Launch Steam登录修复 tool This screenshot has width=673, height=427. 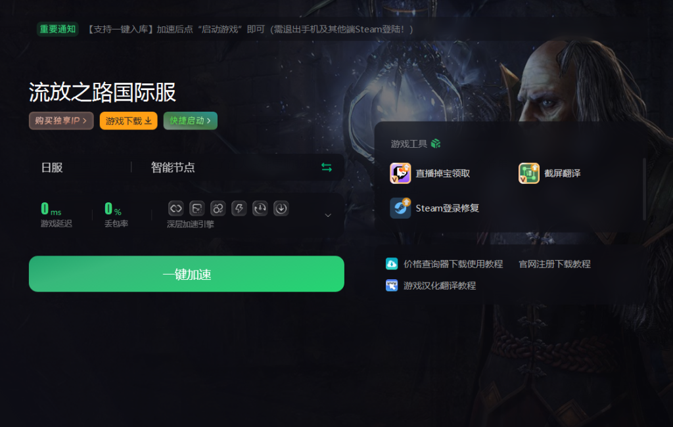click(x=434, y=208)
